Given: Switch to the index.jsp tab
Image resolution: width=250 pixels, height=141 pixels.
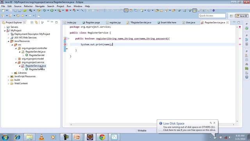Looking at the screenshot, I should point(70,23).
